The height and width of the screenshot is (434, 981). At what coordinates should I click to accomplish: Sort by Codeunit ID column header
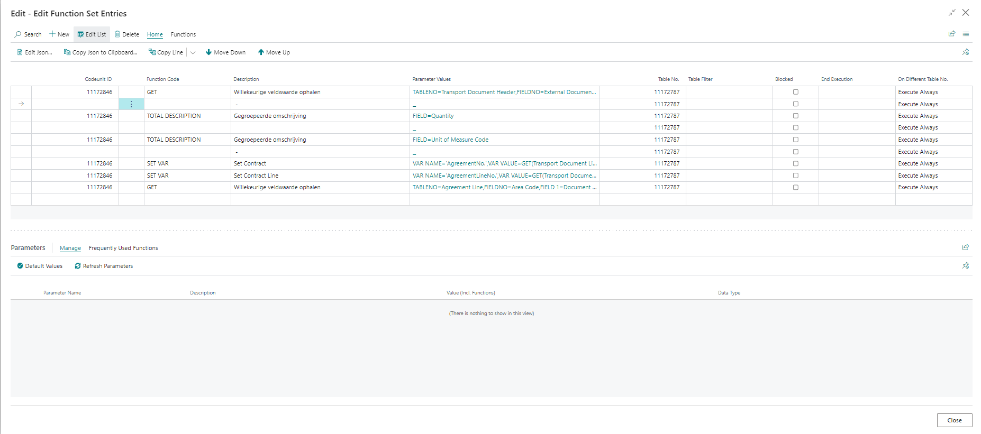pyautogui.click(x=98, y=79)
